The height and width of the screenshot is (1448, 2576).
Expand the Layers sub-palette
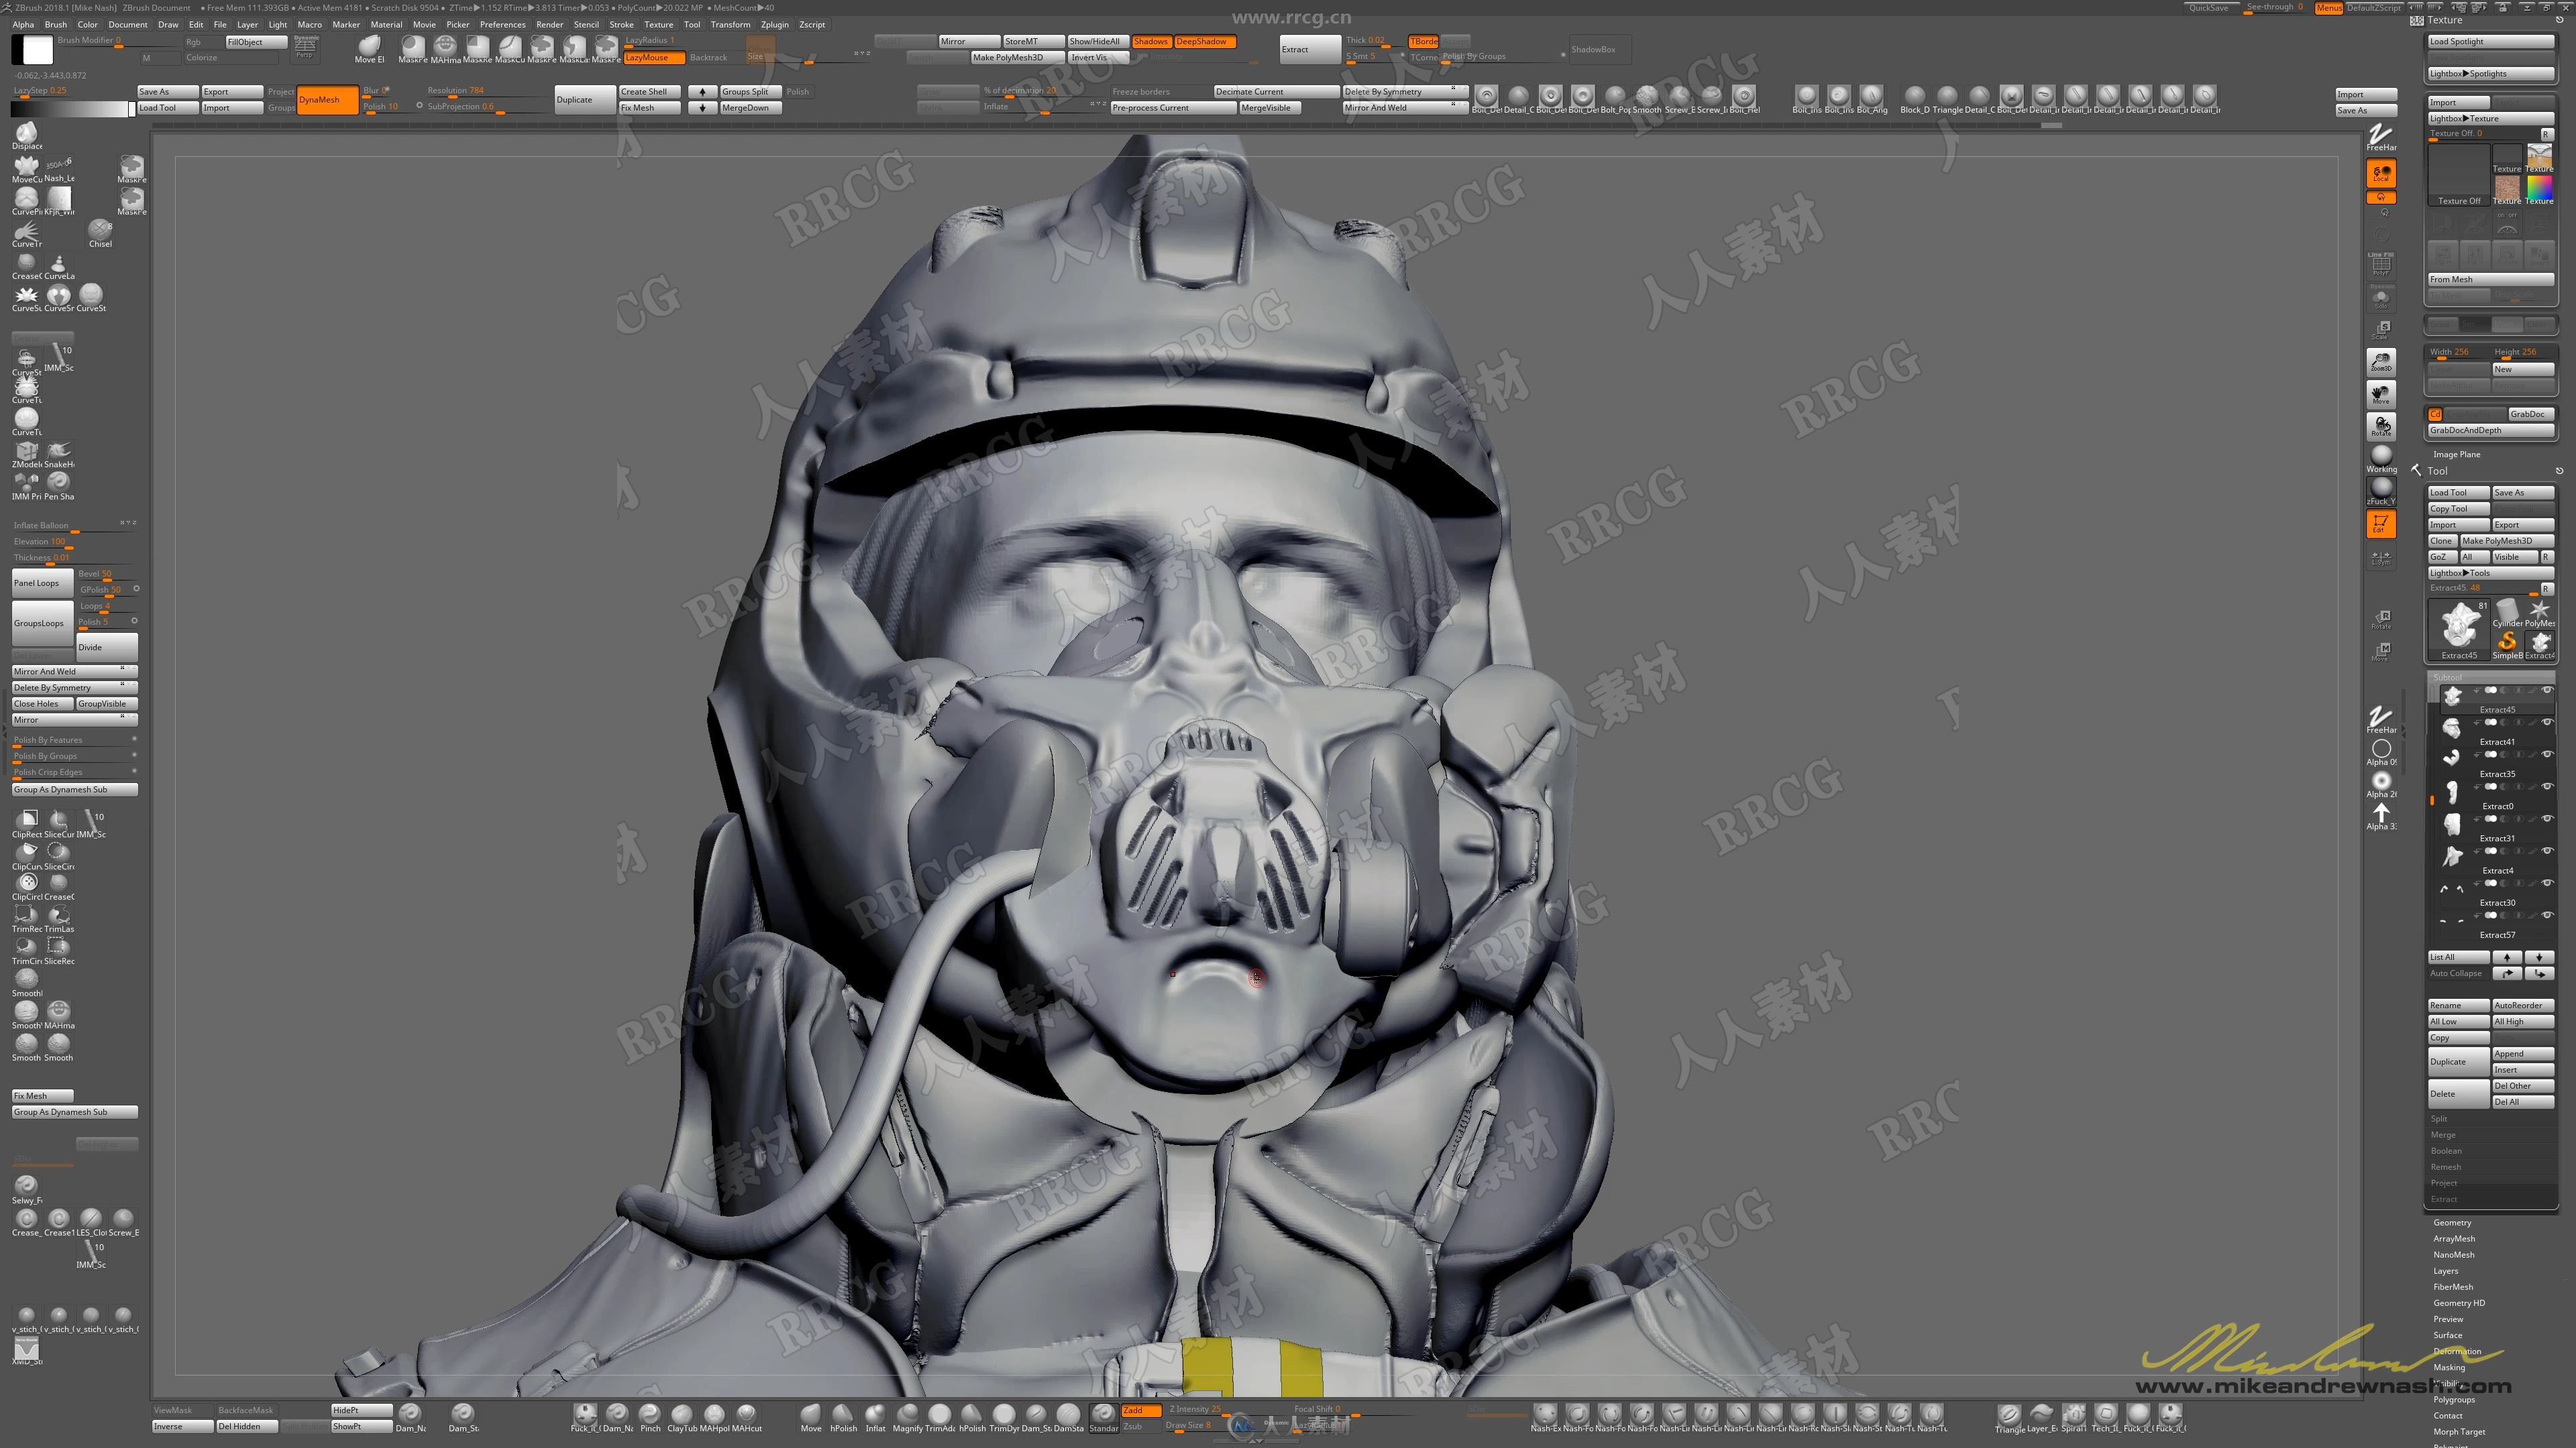pyautogui.click(x=2445, y=1271)
